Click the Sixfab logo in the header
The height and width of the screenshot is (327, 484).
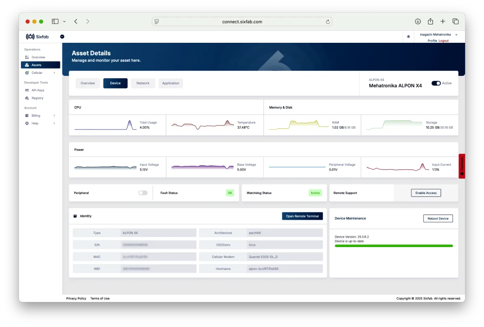pos(37,36)
